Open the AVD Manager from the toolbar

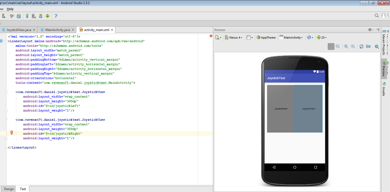34,16
